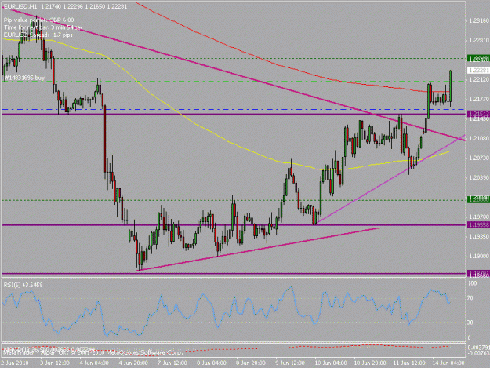Click the '11 Jun 12:00' time axis label
The height and width of the screenshot is (368, 490).
pos(409,363)
